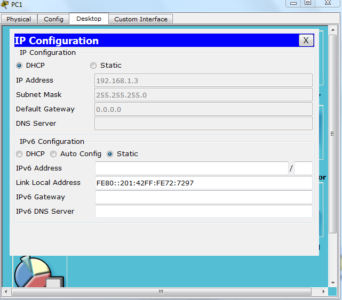The width and height of the screenshot is (342, 300).
Task: Click the horizontal scrollbar right arrow
Action: 323,291
